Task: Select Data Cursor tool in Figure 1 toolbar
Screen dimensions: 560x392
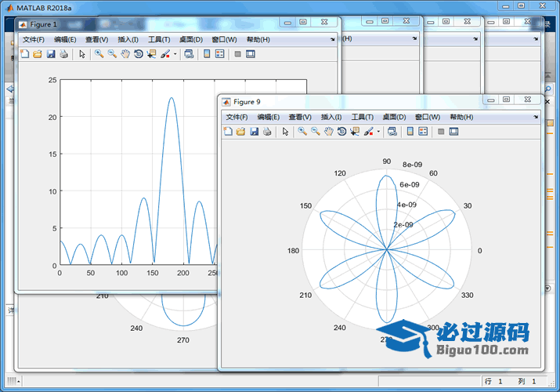Action: pos(151,54)
